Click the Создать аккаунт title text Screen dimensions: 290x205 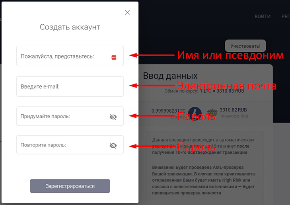tap(70, 27)
